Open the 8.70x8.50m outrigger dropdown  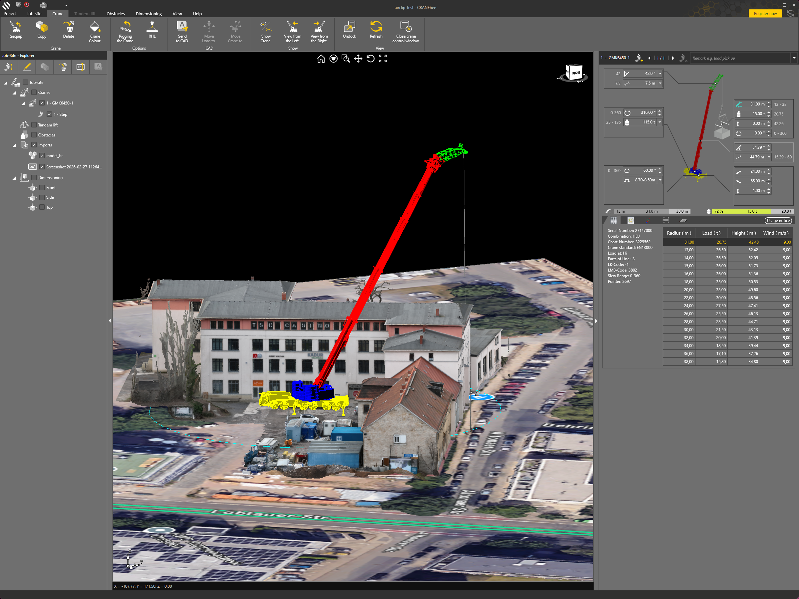point(660,180)
